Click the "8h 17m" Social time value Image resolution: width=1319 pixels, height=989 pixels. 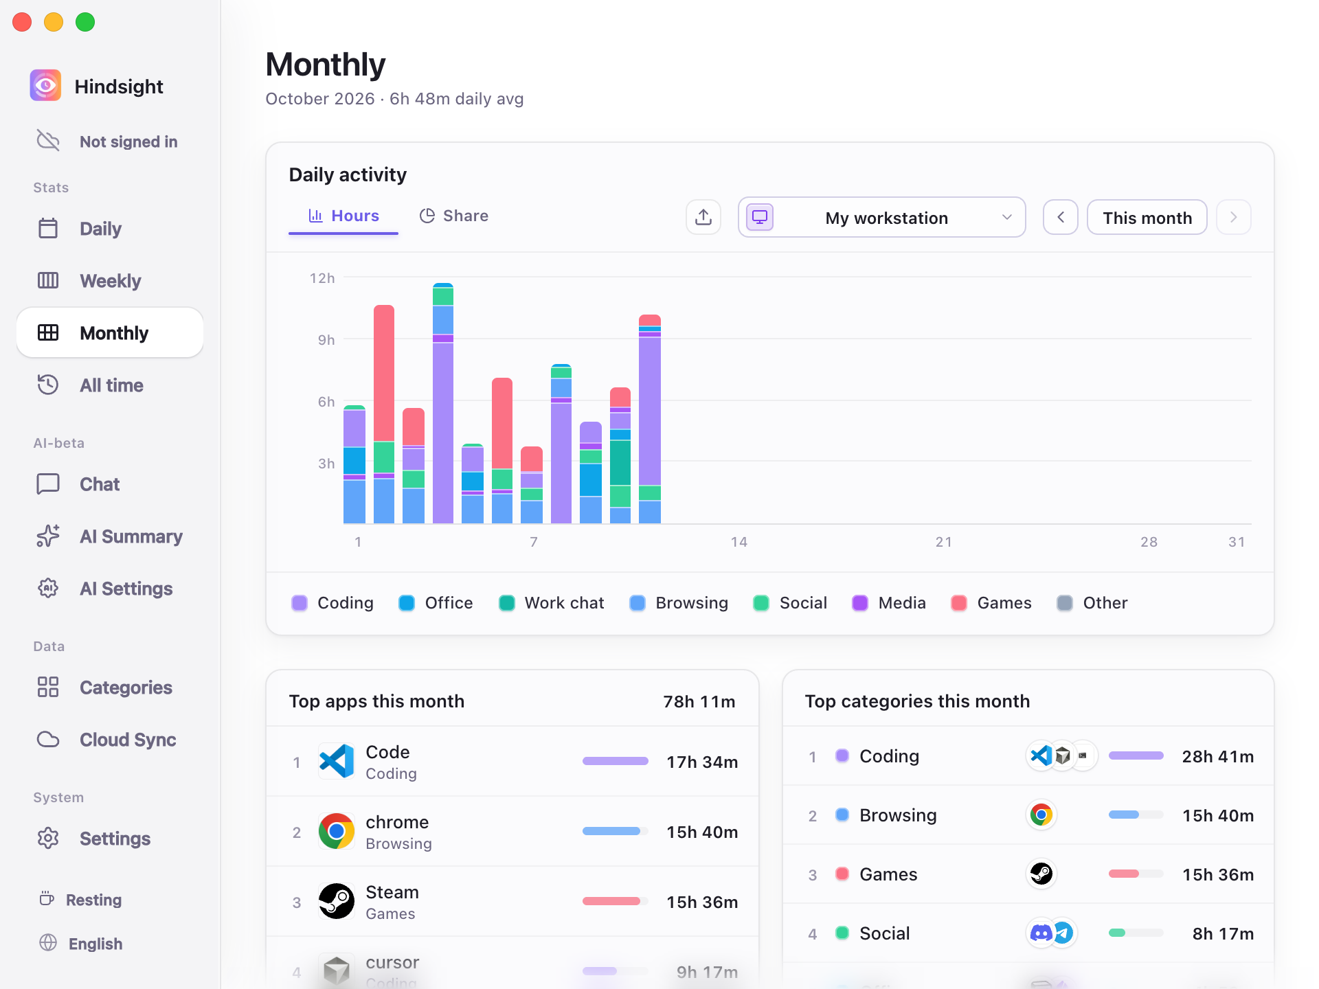point(1223,933)
